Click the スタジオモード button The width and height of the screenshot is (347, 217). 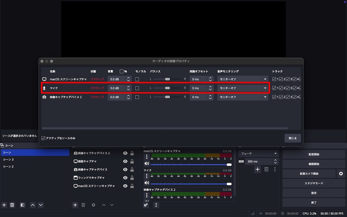click(314, 183)
